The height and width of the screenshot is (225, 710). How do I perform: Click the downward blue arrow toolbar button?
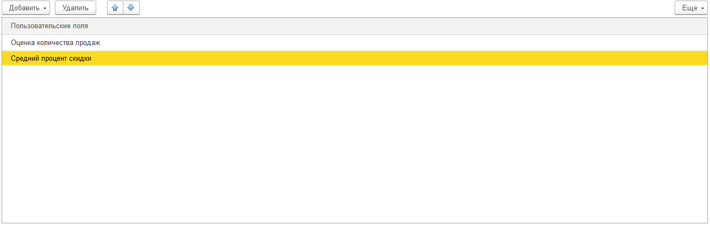click(131, 8)
